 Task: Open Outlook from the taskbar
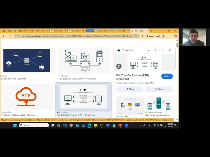[77, 125]
